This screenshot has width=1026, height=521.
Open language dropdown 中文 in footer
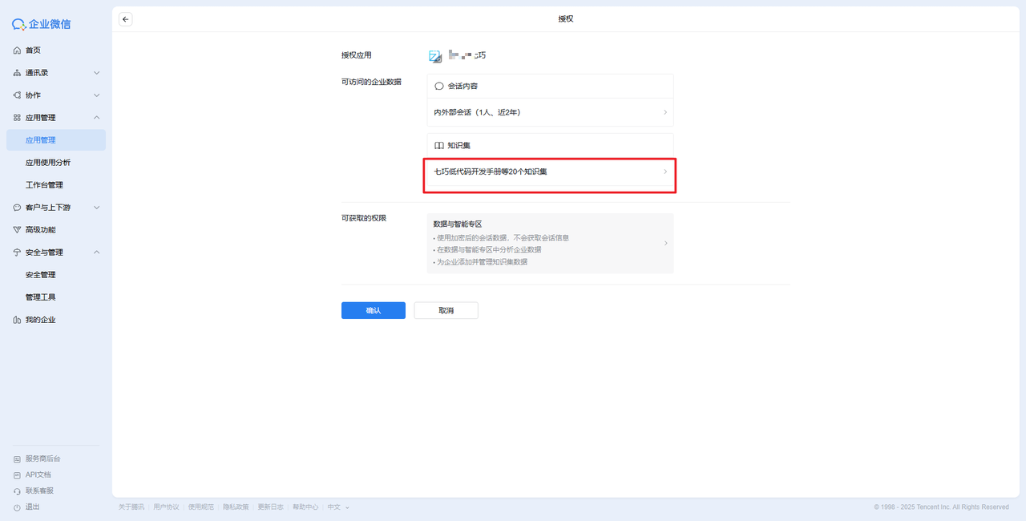(x=337, y=507)
